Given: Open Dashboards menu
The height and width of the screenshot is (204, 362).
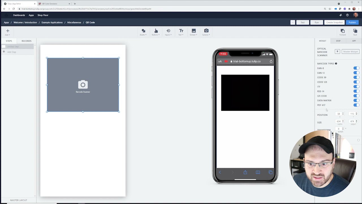Looking at the screenshot, I should [x=19, y=15].
